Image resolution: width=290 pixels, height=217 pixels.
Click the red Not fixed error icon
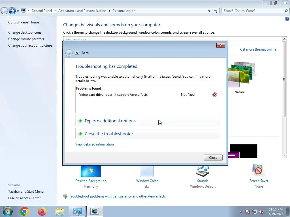pyautogui.click(x=215, y=95)
